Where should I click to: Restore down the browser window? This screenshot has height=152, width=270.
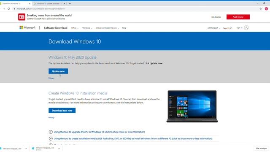pos(264,3)
